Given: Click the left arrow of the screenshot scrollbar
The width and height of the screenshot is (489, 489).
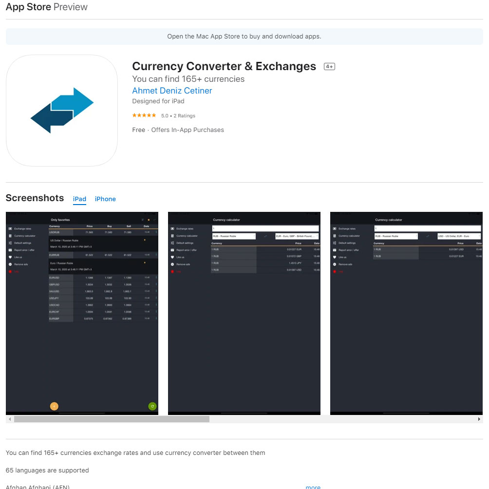Looking at the screenshot, I should coord(10,419).
